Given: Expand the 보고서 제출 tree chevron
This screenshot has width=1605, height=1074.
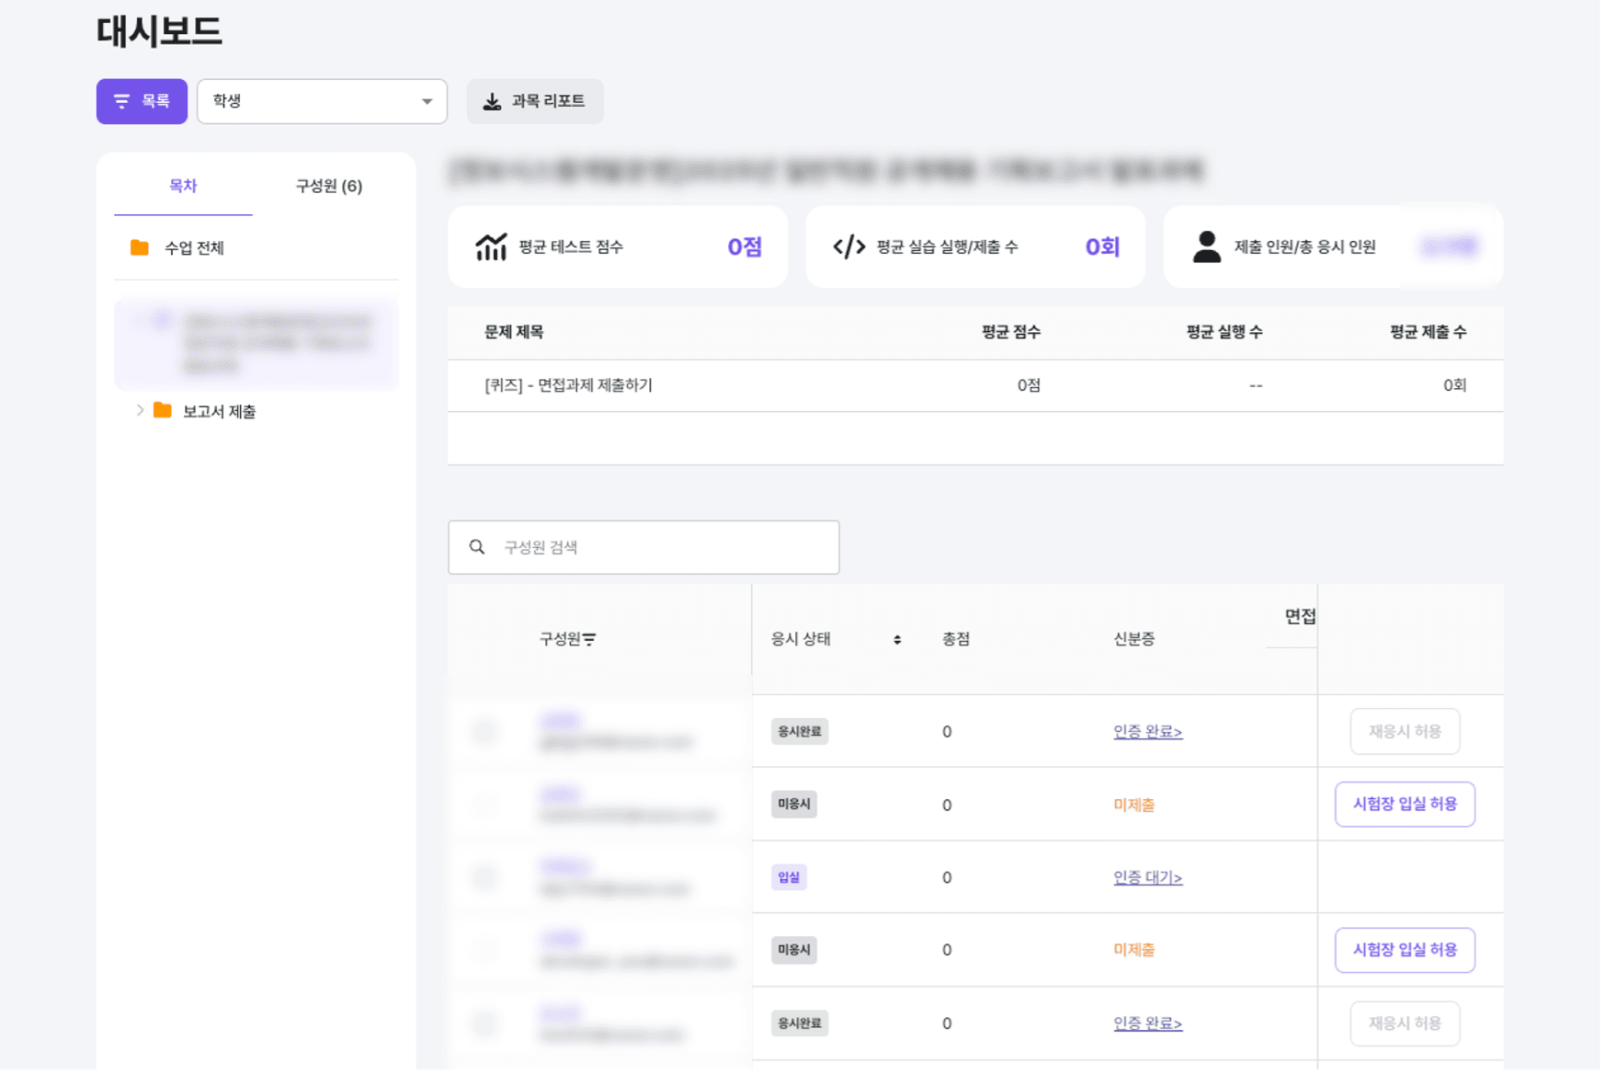Looking at the screenshot, I should pyautogui.click(x=140, y=410).
